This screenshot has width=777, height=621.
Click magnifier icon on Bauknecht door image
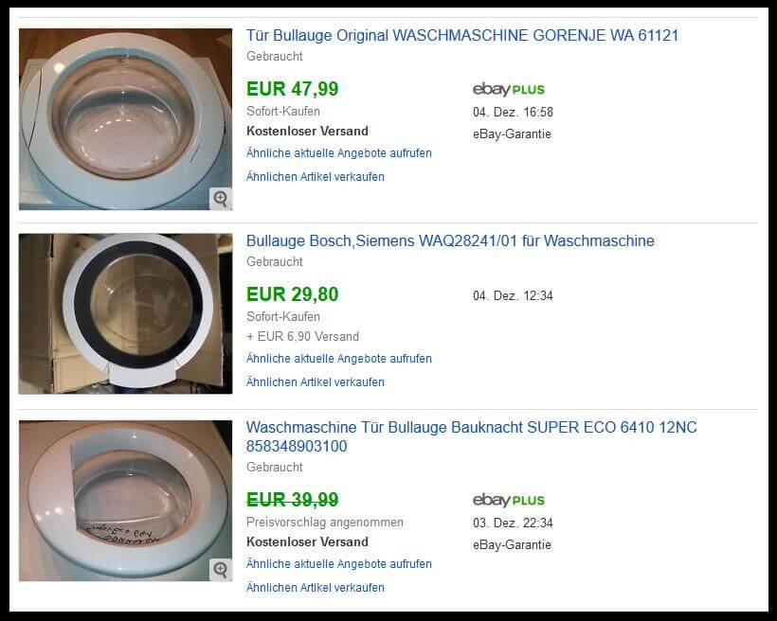[x=221, y=570]
